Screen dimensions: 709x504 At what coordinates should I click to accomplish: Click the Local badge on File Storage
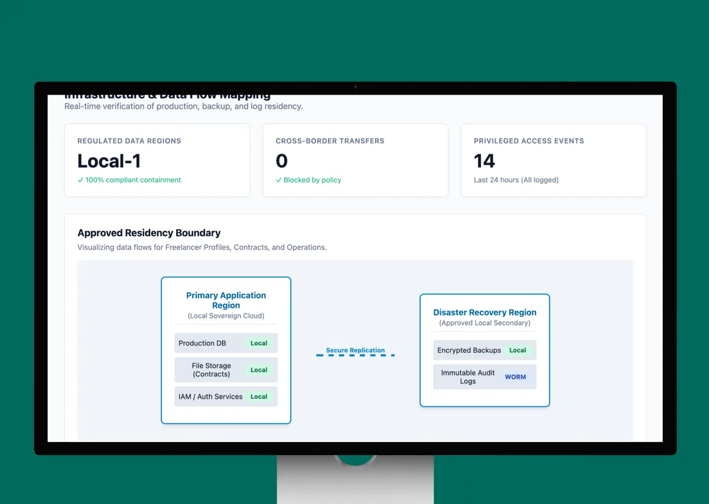pos(259,370)
